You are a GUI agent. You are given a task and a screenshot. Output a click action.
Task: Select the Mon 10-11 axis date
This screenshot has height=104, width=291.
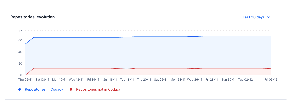[x=59, y=80]
